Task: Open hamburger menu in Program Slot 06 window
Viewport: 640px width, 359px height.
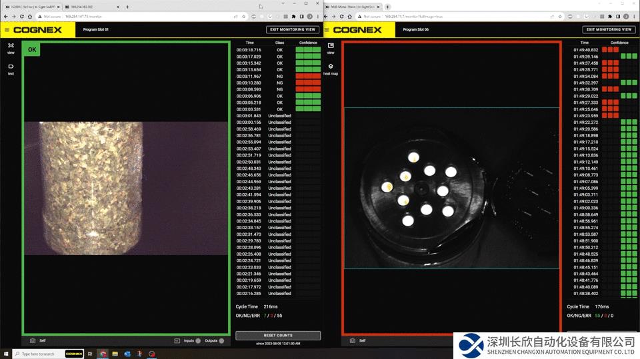Action: click(327, 30)
